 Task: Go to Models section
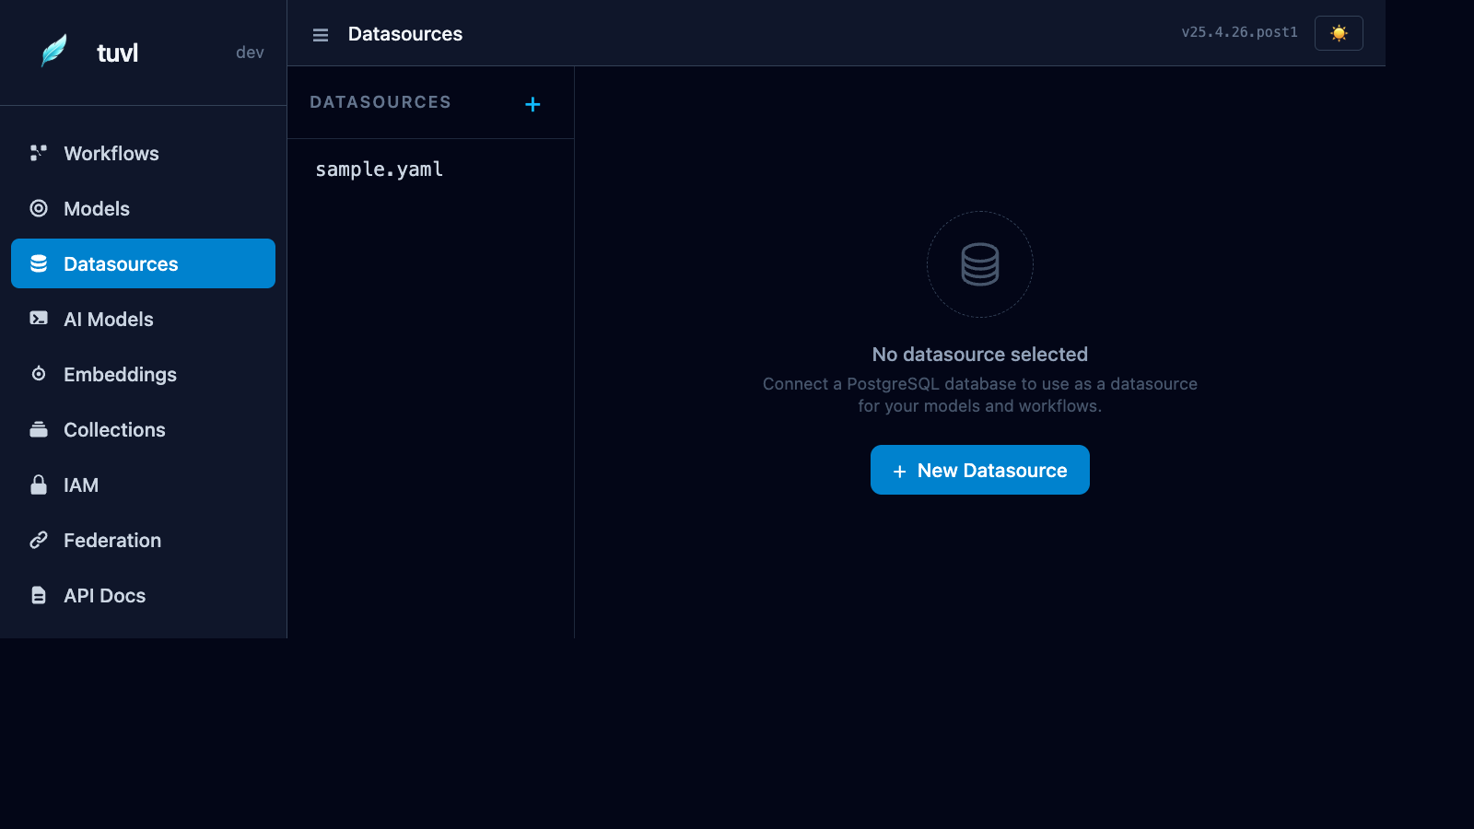pyautogui.click(x=143, y=208)
